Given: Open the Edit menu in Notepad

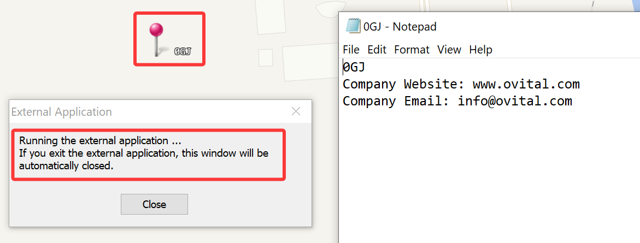Looking at the screenshot, I should (377, 50).
